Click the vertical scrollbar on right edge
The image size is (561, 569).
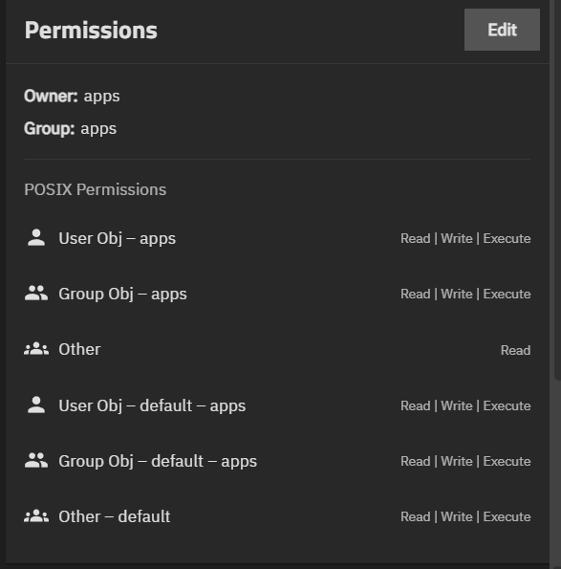[557, 188]
